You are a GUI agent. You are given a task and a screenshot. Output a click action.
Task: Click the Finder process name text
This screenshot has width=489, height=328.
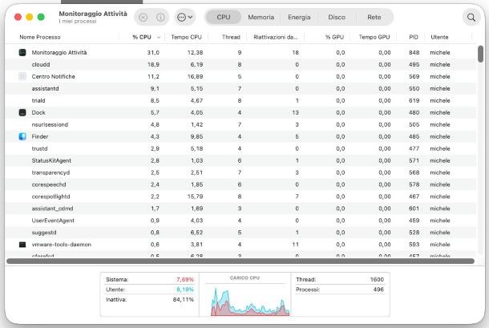tap(40, 136)
